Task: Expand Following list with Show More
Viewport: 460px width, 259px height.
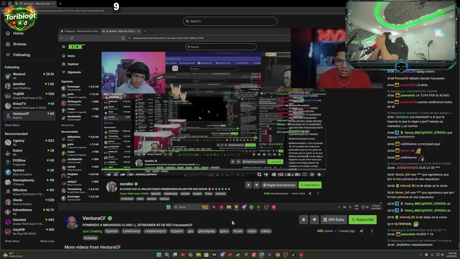Action: [12, 125]
